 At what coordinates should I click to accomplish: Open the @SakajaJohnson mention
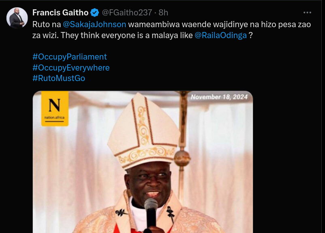pos(95,24)
